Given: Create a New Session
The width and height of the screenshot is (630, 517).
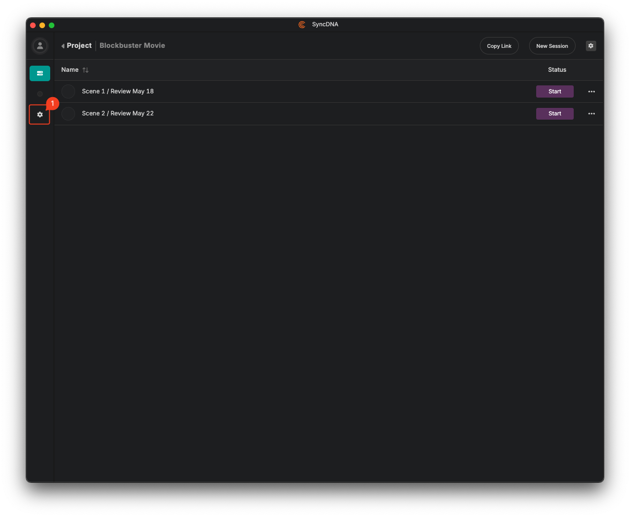Looking at the screenshot, I should point(552,46).
